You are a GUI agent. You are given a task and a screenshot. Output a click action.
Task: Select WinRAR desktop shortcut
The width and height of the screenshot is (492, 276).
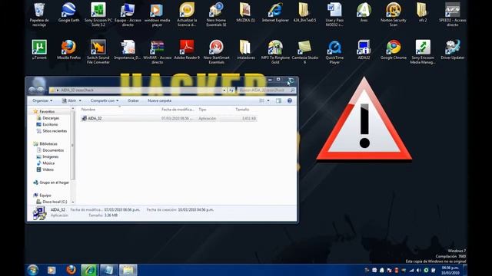157,51
